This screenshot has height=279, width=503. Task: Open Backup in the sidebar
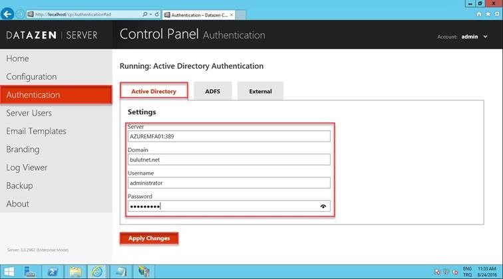pos(56,186)
